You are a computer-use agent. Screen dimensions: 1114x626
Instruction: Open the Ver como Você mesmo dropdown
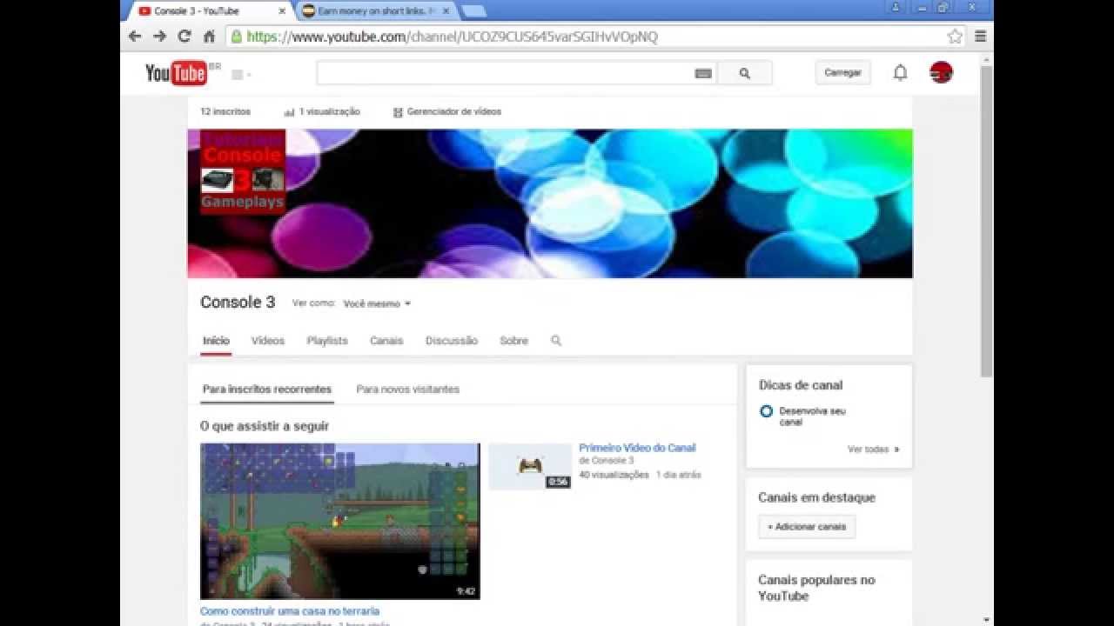click(377, 304)
